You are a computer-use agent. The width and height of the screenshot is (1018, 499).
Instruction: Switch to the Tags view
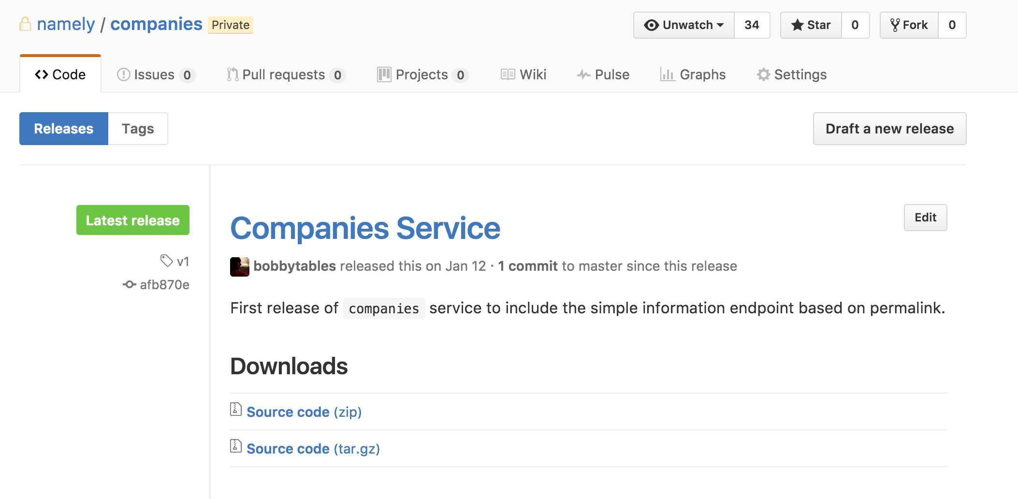click(x=138, y=129)
